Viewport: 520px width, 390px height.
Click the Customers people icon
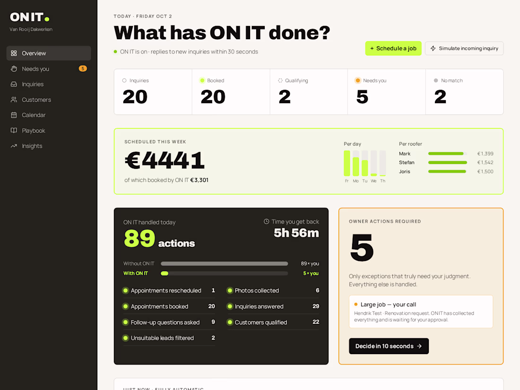(14, 99)
